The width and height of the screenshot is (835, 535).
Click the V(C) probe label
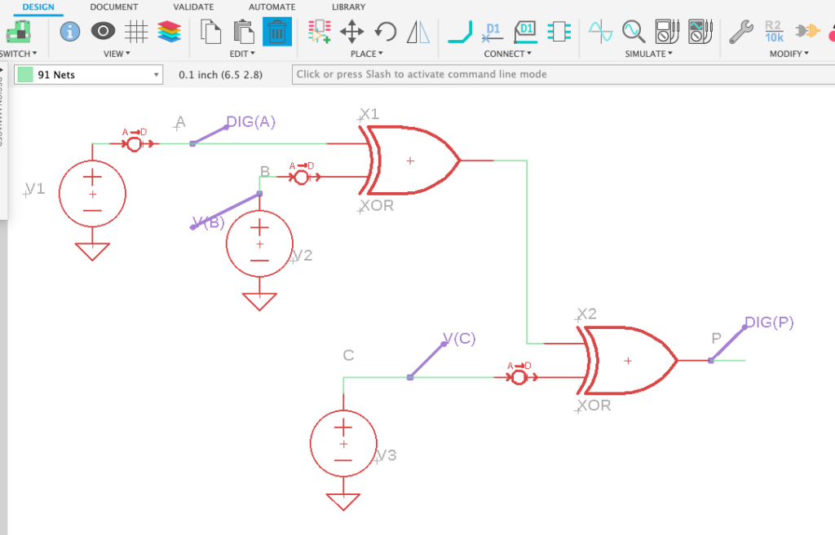[459, 338]
